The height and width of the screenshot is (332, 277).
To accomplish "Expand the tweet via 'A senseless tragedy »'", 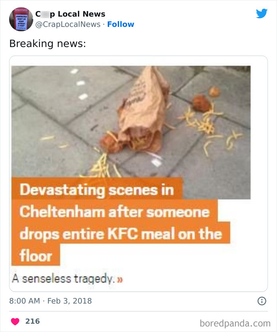I will pyautogui.click(x=65, y=278).
